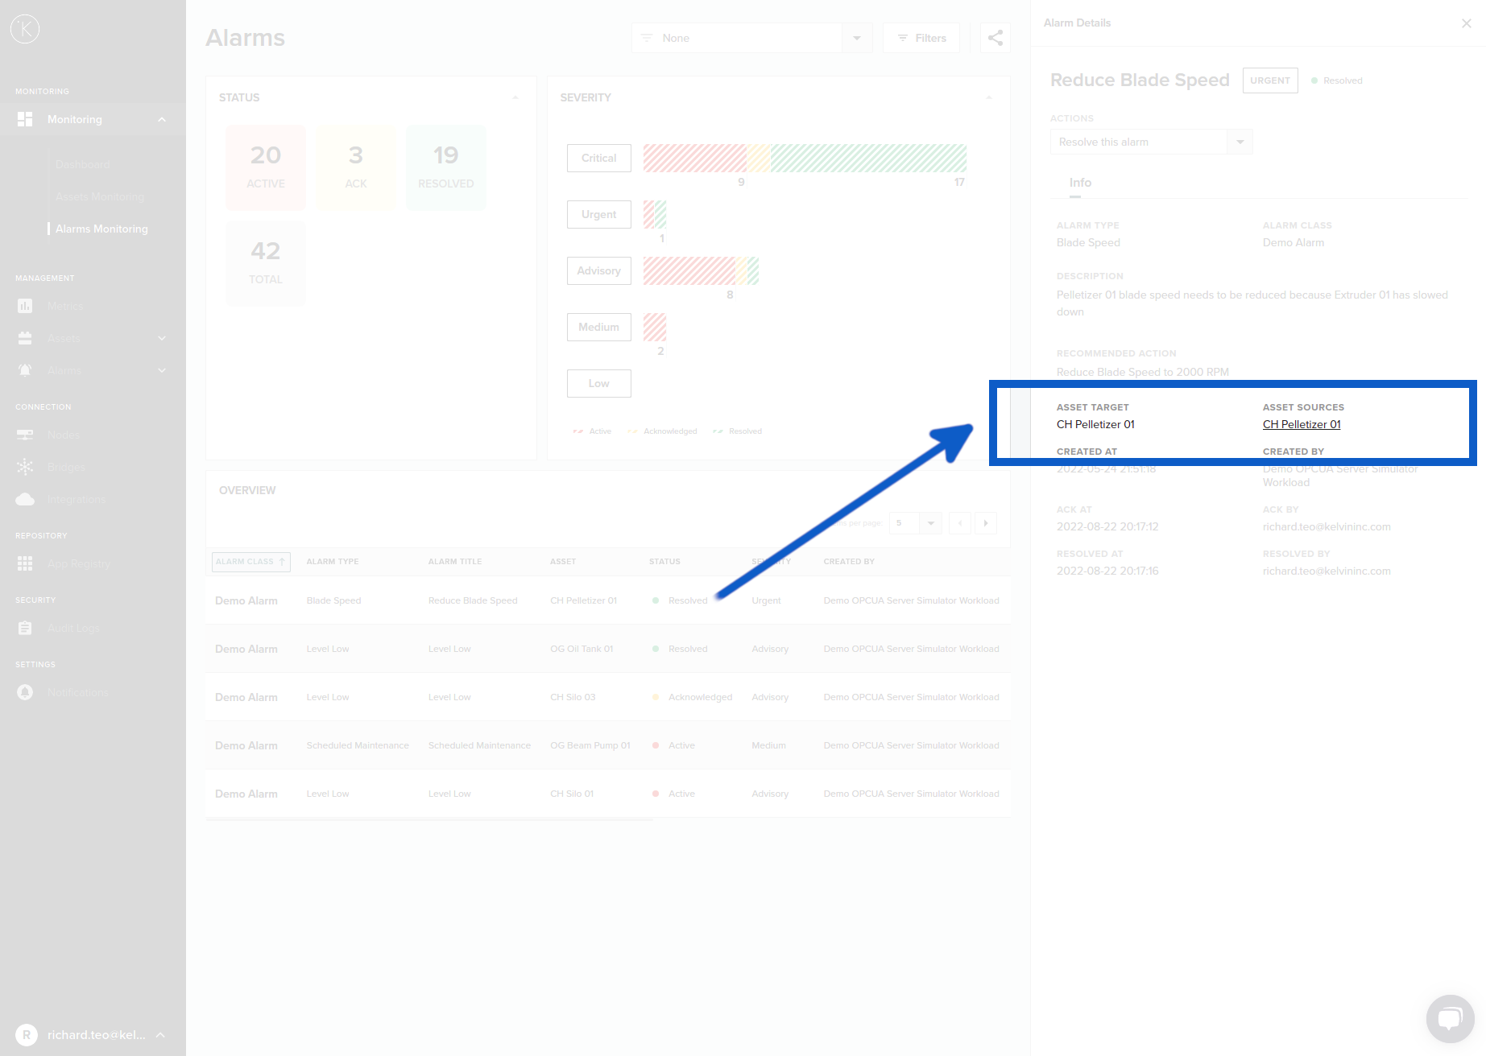This screenshot has width=1486, height=1056.
Task: Close the Alarm Details panel
Action: (x=1466, y=23)
